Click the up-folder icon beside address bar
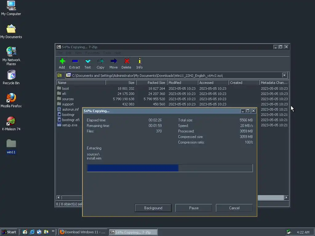Screen dimensions: 315x236 [x=60, y=75]
